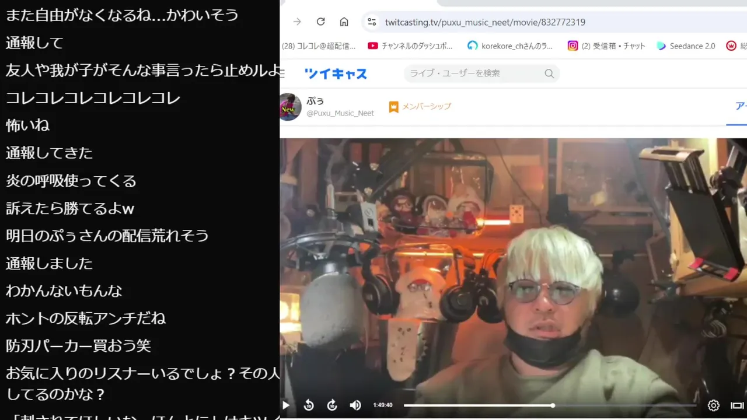This screenshot has height=420, width=747.
Task: Click comment また自由がなくなるね…かわいそう
Action: point(122,15)
